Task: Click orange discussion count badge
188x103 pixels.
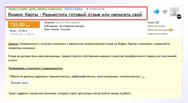Action: pyautogui.click(x=171, y=30)
